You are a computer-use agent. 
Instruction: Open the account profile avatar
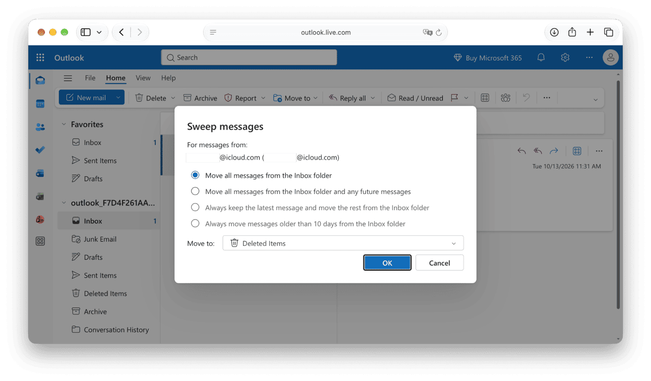(610, 57)
